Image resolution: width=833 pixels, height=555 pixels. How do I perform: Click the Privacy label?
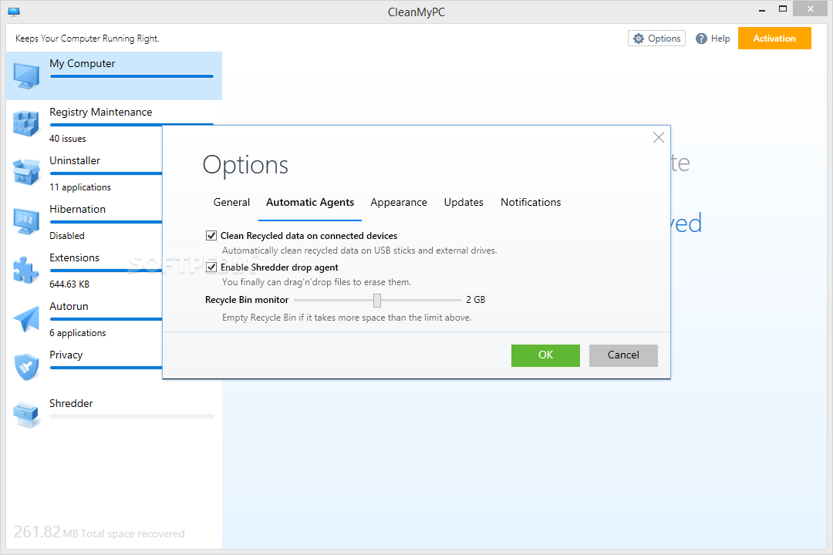pos(66,355)
